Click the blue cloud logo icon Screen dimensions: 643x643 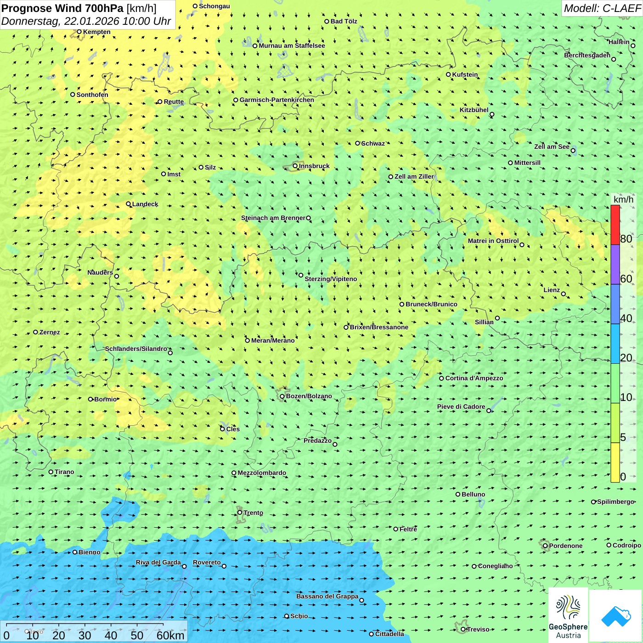(616, 616)
